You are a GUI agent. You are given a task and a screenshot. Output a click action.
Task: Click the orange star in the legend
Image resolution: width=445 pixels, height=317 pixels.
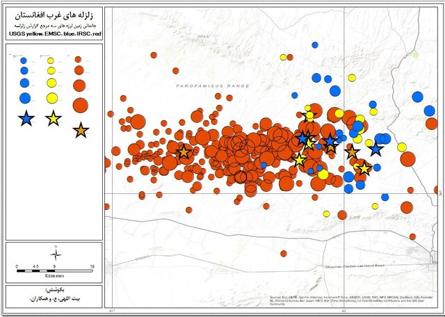click(x=81, y=129)
